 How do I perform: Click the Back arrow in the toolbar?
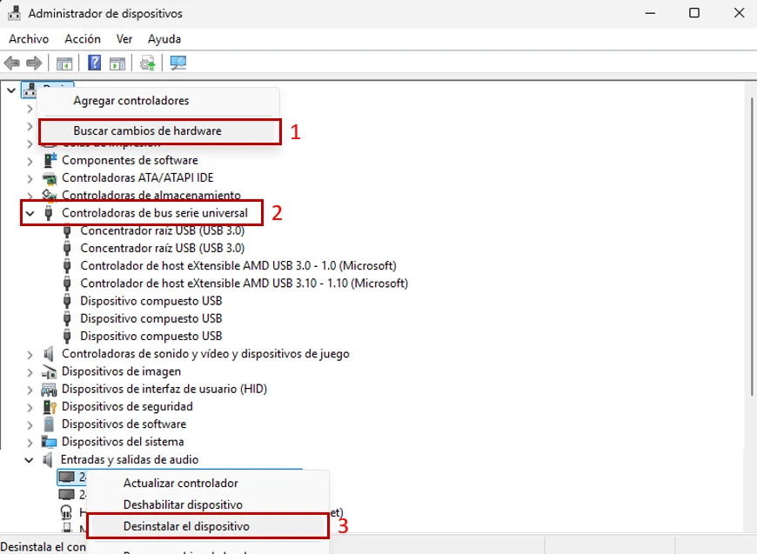pos(11,63)
